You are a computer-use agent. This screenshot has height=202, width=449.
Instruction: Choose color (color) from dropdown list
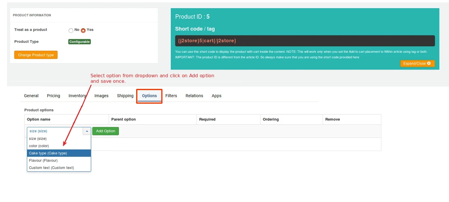coord(59,146)
